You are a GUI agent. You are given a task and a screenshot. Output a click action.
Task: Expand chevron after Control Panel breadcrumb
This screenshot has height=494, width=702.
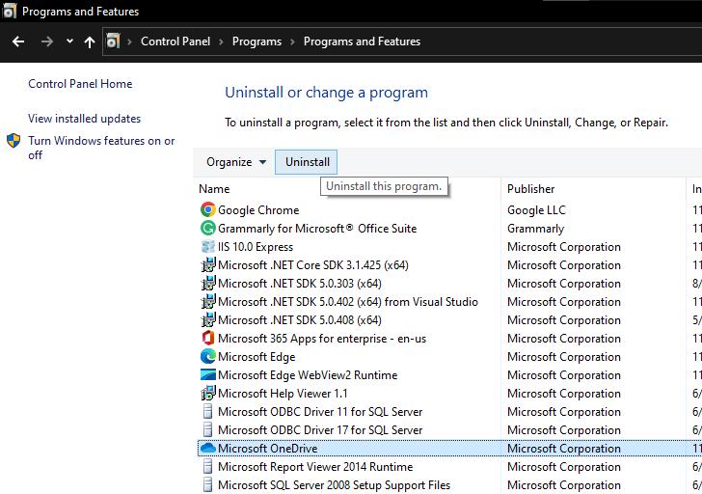(221, 41)
